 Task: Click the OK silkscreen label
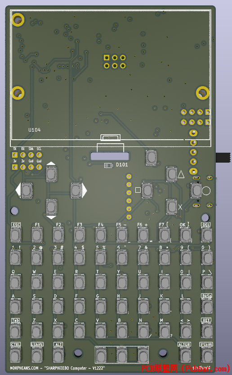coord(183,225)
